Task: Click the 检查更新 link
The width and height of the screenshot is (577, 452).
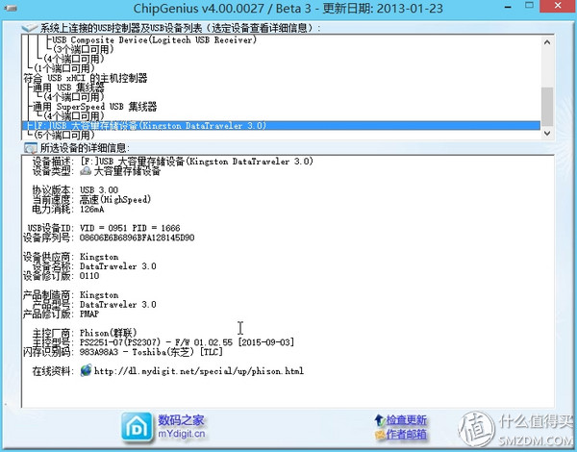Action: click(x=406, y=420)
